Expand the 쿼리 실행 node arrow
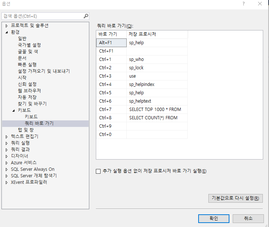Viewport: 269px width, 227px height. (7, 143)
